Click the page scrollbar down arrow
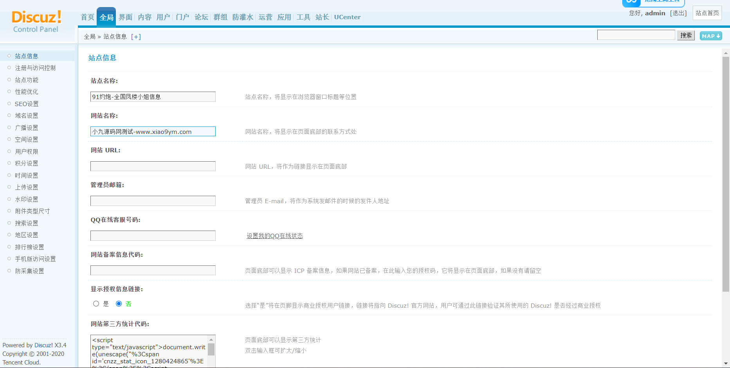This screenshot has height=368, width=730. [x=726, y=364]
